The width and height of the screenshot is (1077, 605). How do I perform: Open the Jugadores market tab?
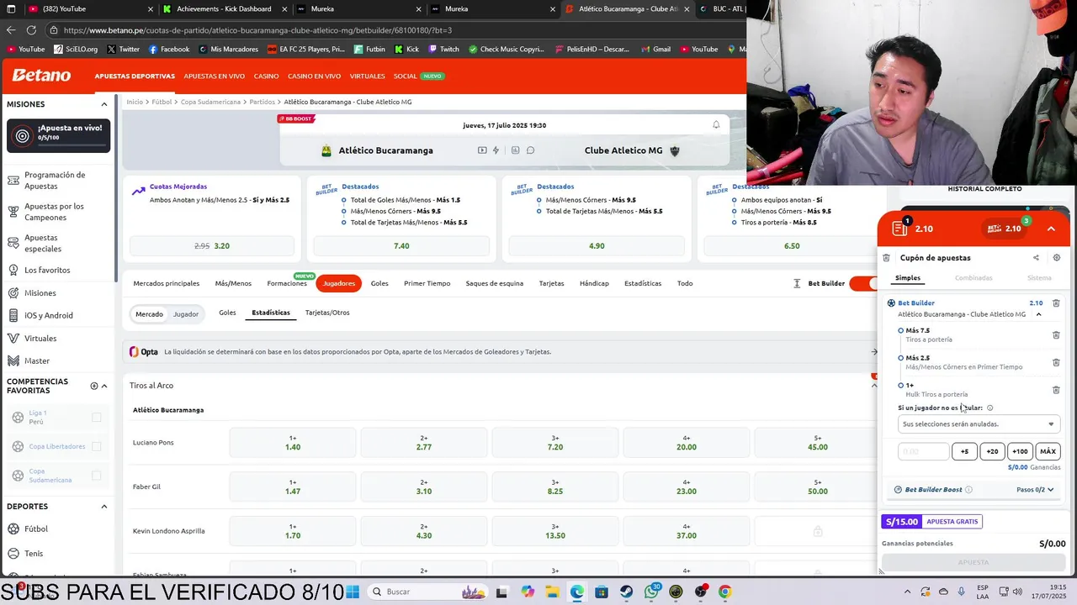[x=339, y=284]
